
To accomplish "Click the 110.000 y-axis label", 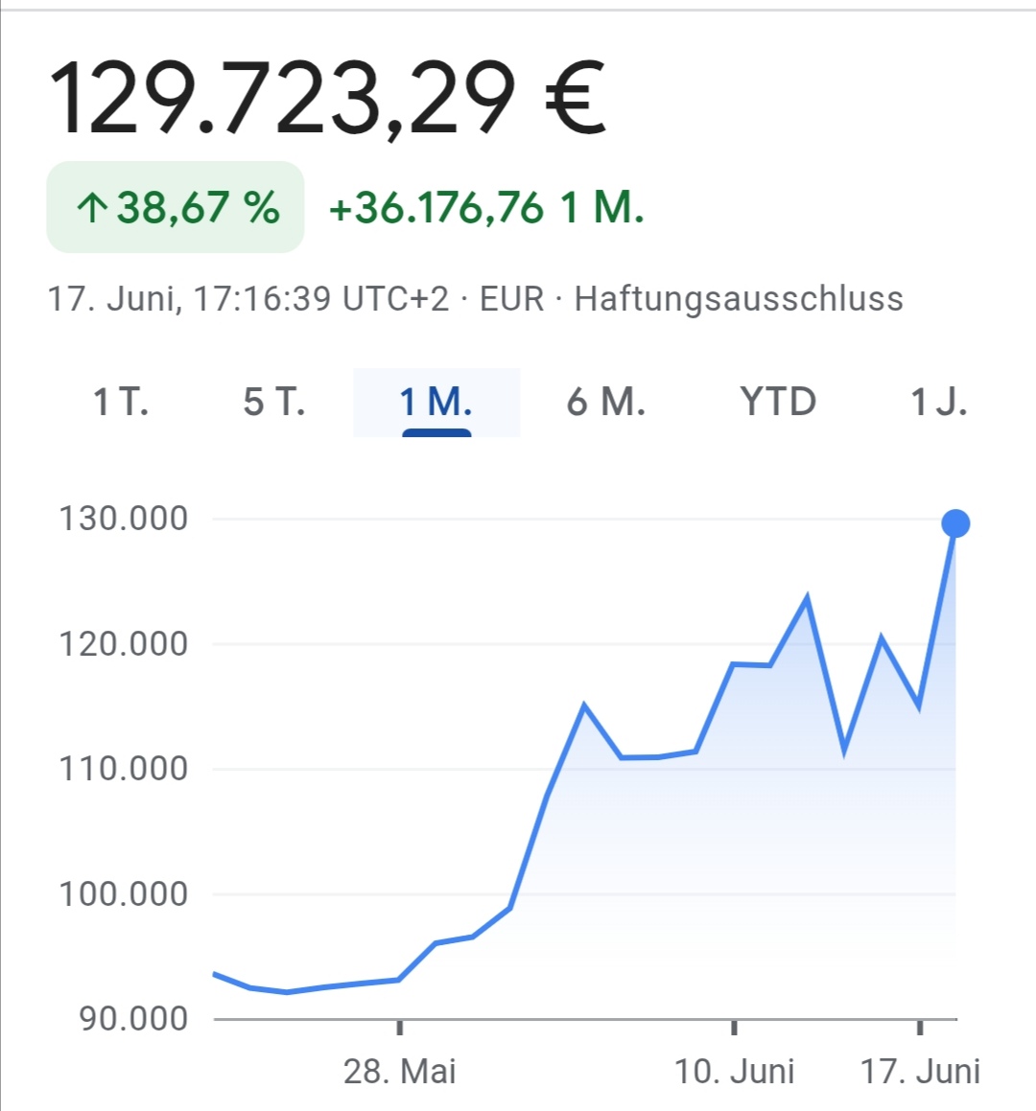I will 124,769.
